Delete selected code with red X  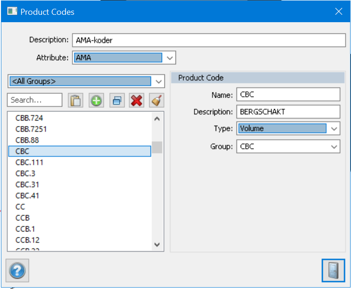136,100
